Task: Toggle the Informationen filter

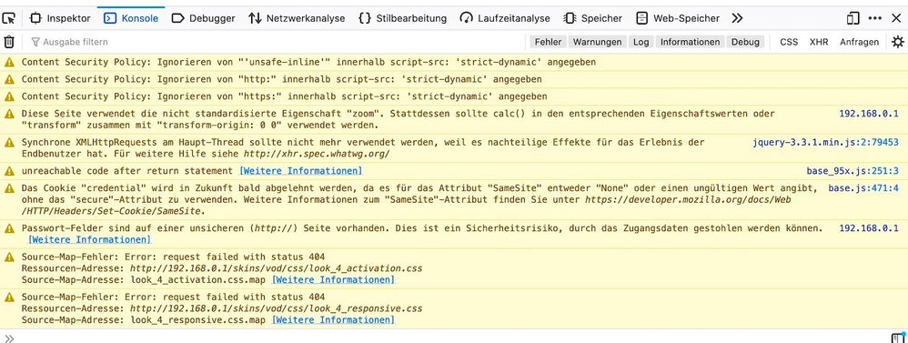Action: pyautogui.click(x=691, y=42)
